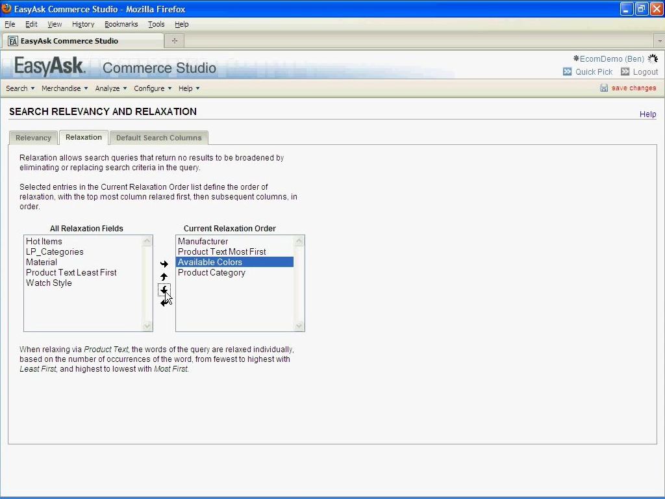Select Product Category in relaxation order
This screenshot has width=665, height=499.
click(235, 272)
